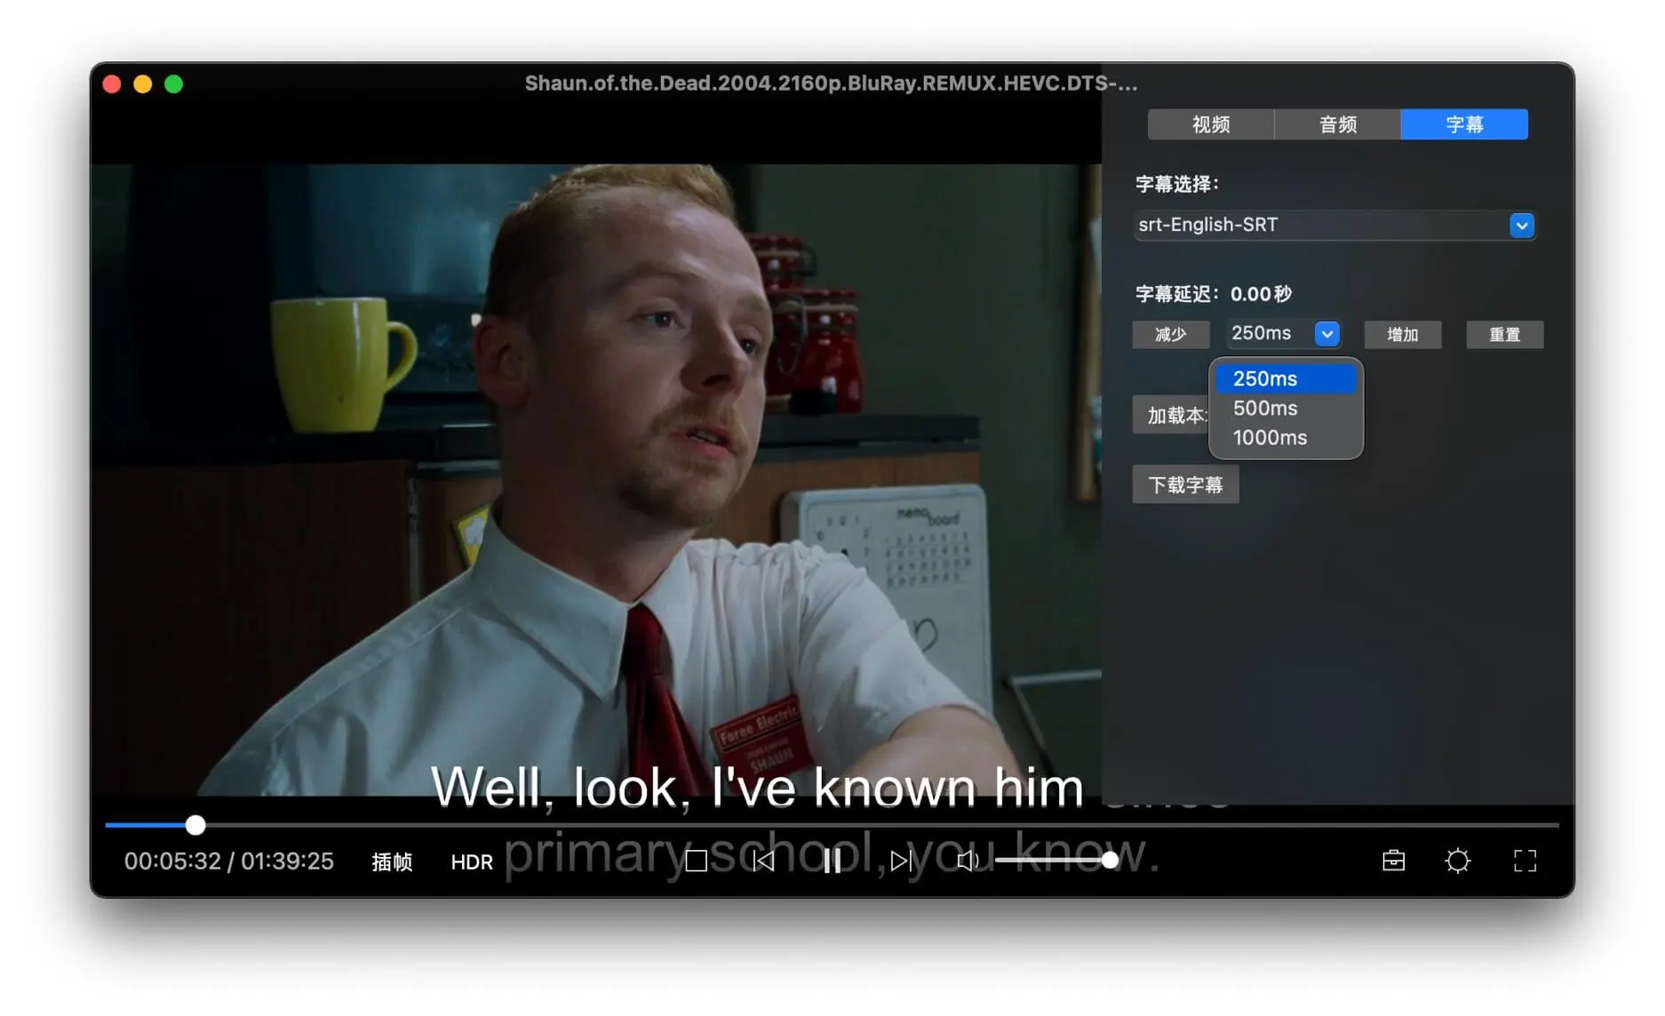Screen dimensions: 1665x1016
Task: Click the playback progress slider handle
Action: point(195,825)
